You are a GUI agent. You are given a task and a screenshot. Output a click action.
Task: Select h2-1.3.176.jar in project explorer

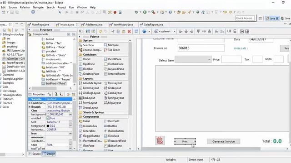point(14,54)
